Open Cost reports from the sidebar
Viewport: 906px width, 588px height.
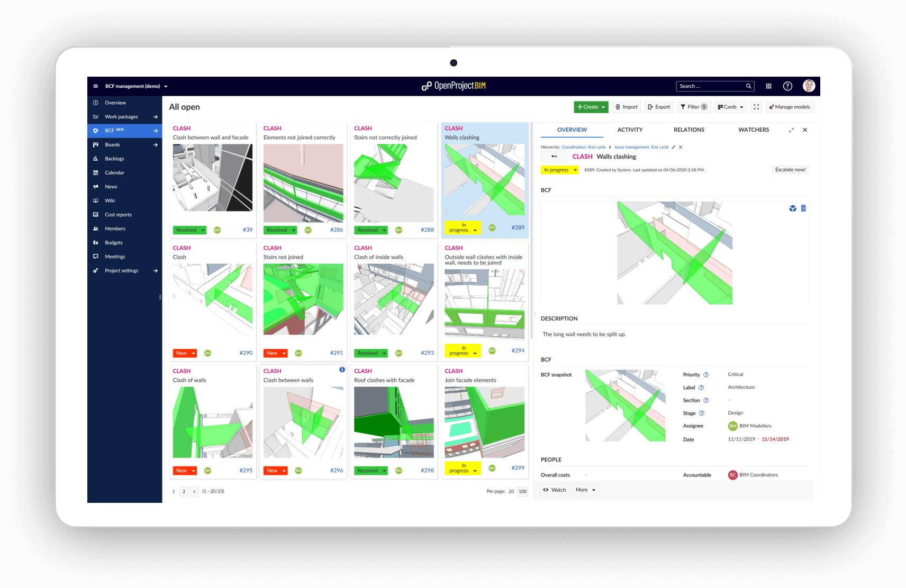pos(117,214)
